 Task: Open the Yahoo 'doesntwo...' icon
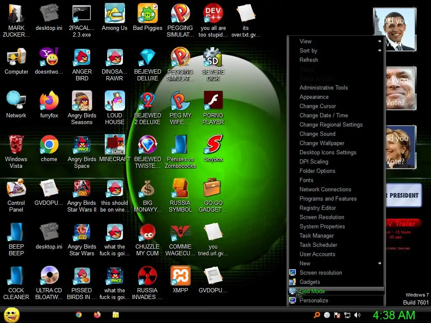(x=49, y=61)
